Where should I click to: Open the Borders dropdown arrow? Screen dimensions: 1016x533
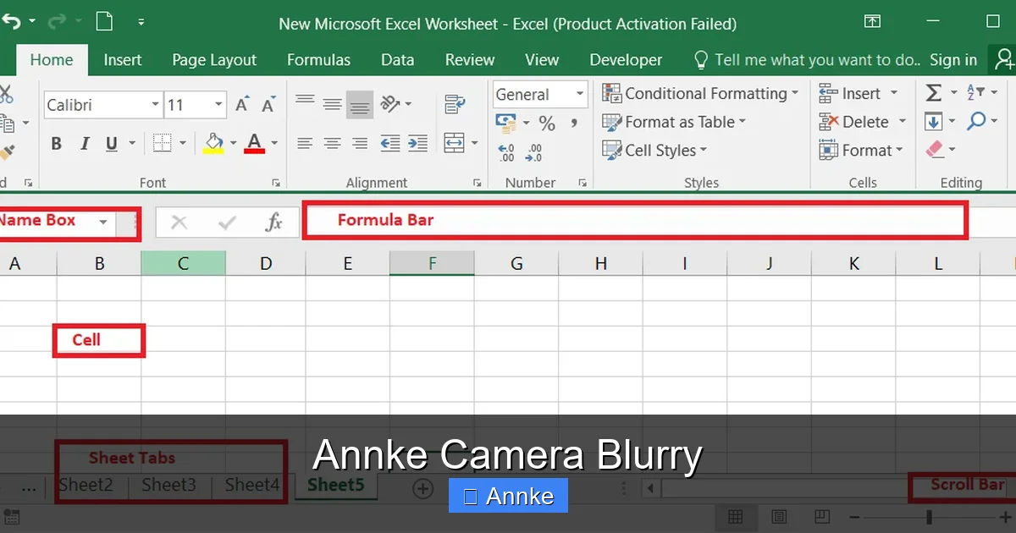[182, 144]
